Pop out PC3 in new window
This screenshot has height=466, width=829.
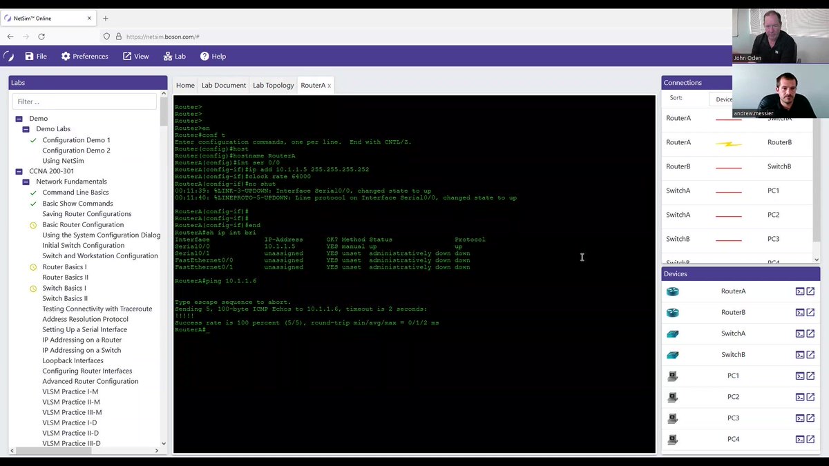click(x=810, y=418)
